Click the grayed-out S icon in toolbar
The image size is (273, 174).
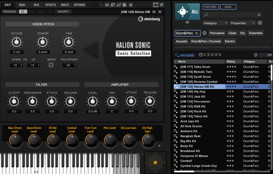tap(101, 5)
